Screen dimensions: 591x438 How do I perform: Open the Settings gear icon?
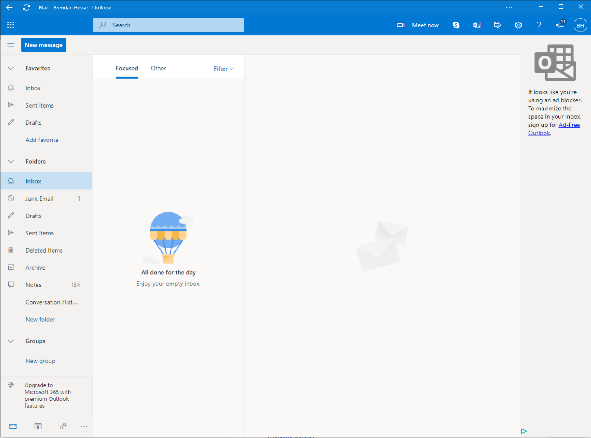[x=518, y=25]
